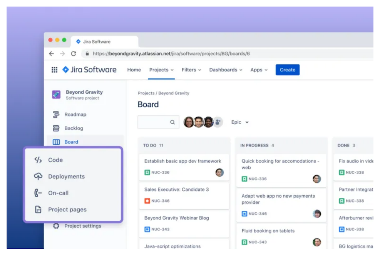Viewport: 385px width, 253px height.
Task: Open the Epic filter dropdown
Action: coord(240,122)
